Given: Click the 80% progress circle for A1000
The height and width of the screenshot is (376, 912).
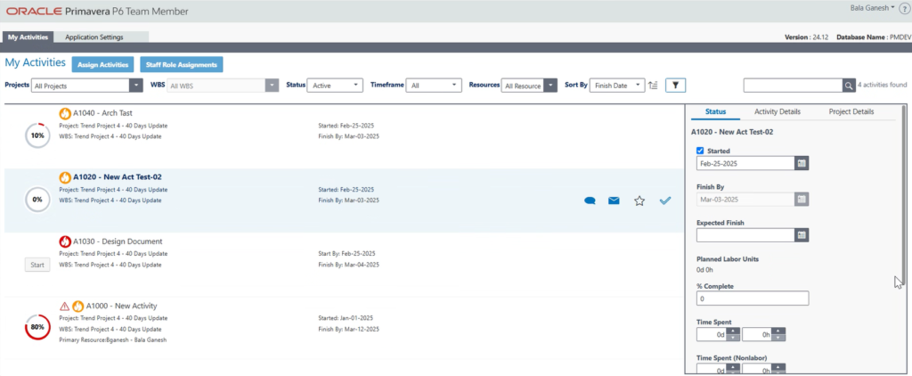Looking at the screenshot, I should click(x=37, y=327).
